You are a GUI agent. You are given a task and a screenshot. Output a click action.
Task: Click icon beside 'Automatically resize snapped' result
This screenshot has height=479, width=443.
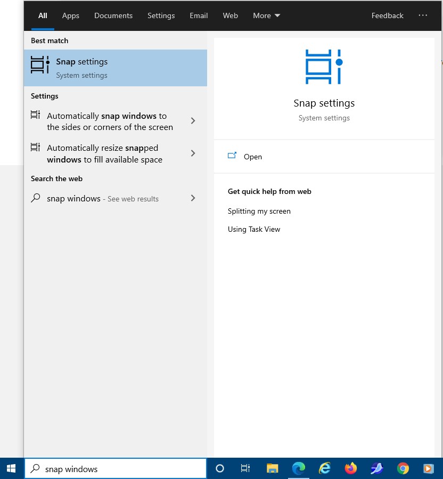[x=36, y=147]
